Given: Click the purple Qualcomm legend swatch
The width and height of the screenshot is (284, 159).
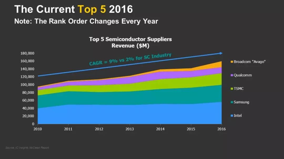Looking at the screenshot, I should pyautogui.click(x=232, y=75).
